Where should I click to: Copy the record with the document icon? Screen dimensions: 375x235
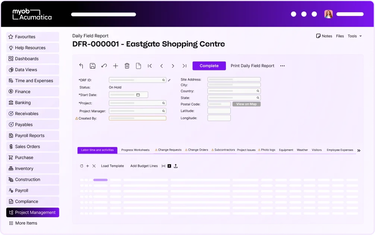138,66
